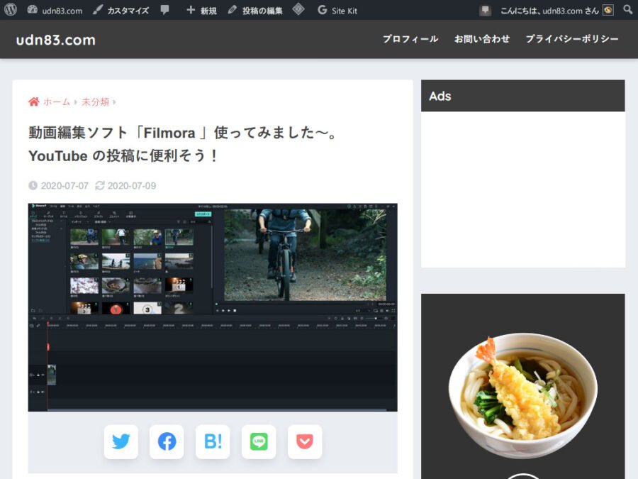Open the diamond plugin icon in admin bar

[298, 9]
